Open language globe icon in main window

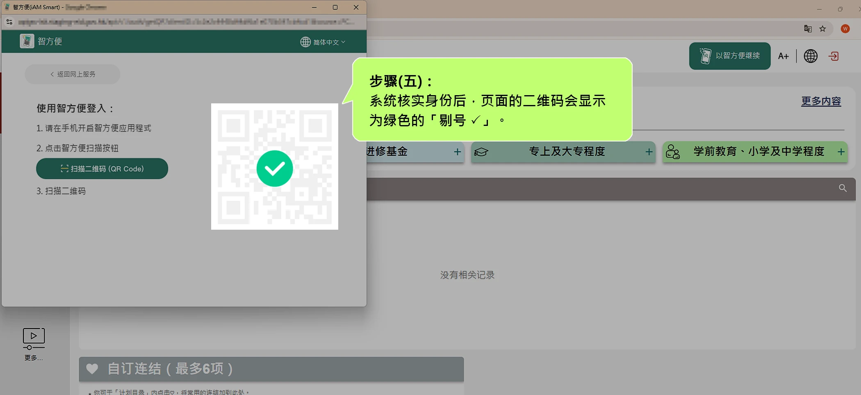[811, 56]
